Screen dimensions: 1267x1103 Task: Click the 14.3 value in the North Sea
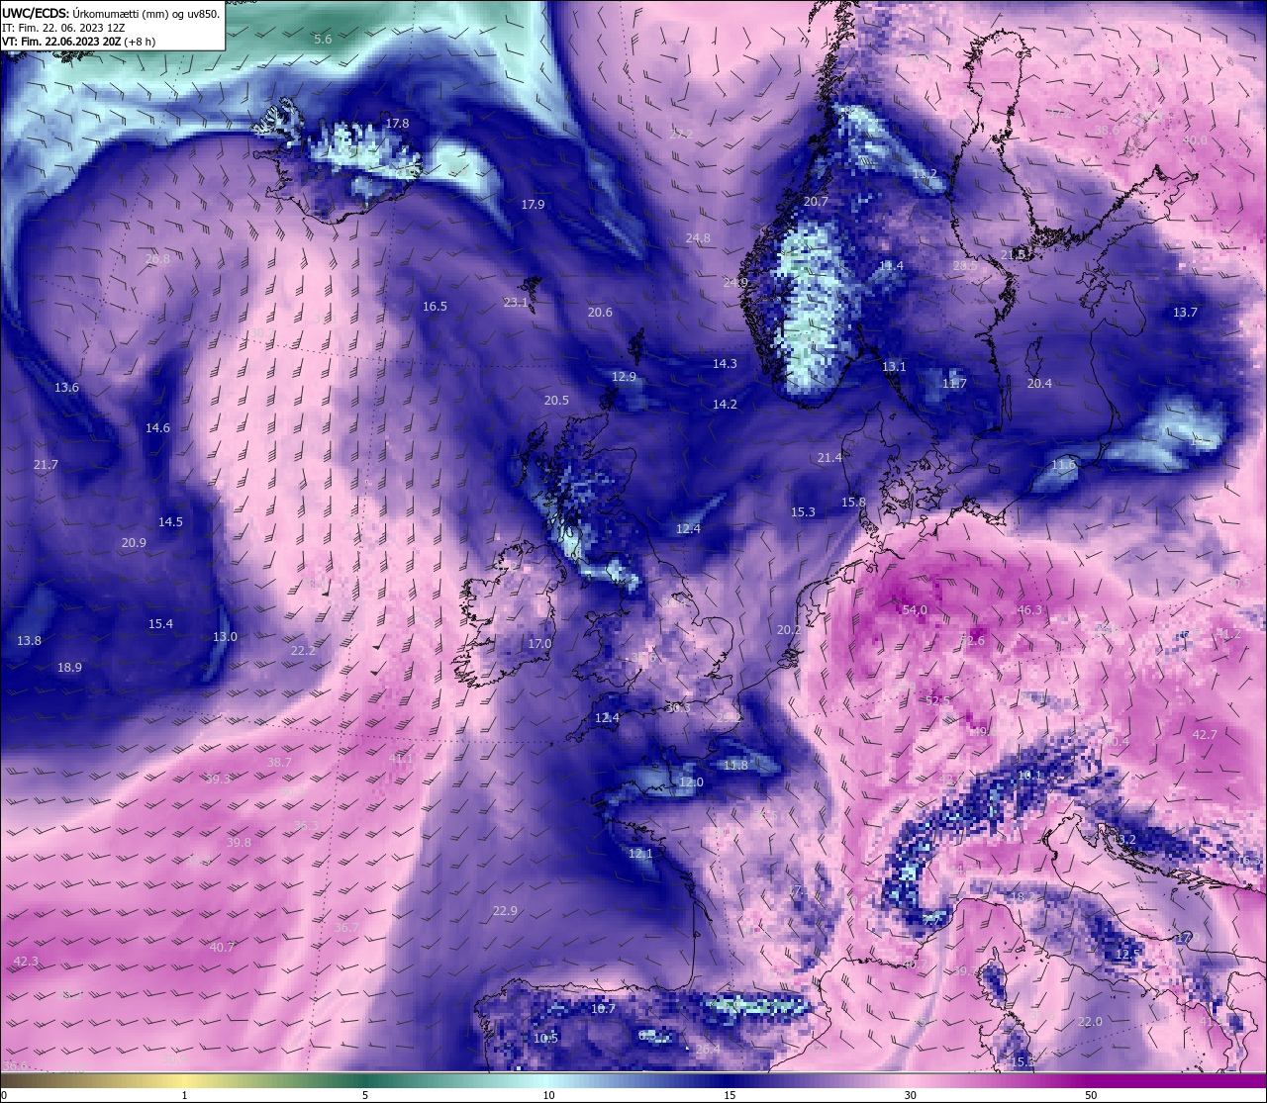725,364
